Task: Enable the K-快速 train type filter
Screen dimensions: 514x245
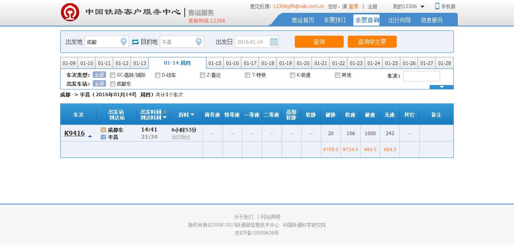Action: pos(293,75)
